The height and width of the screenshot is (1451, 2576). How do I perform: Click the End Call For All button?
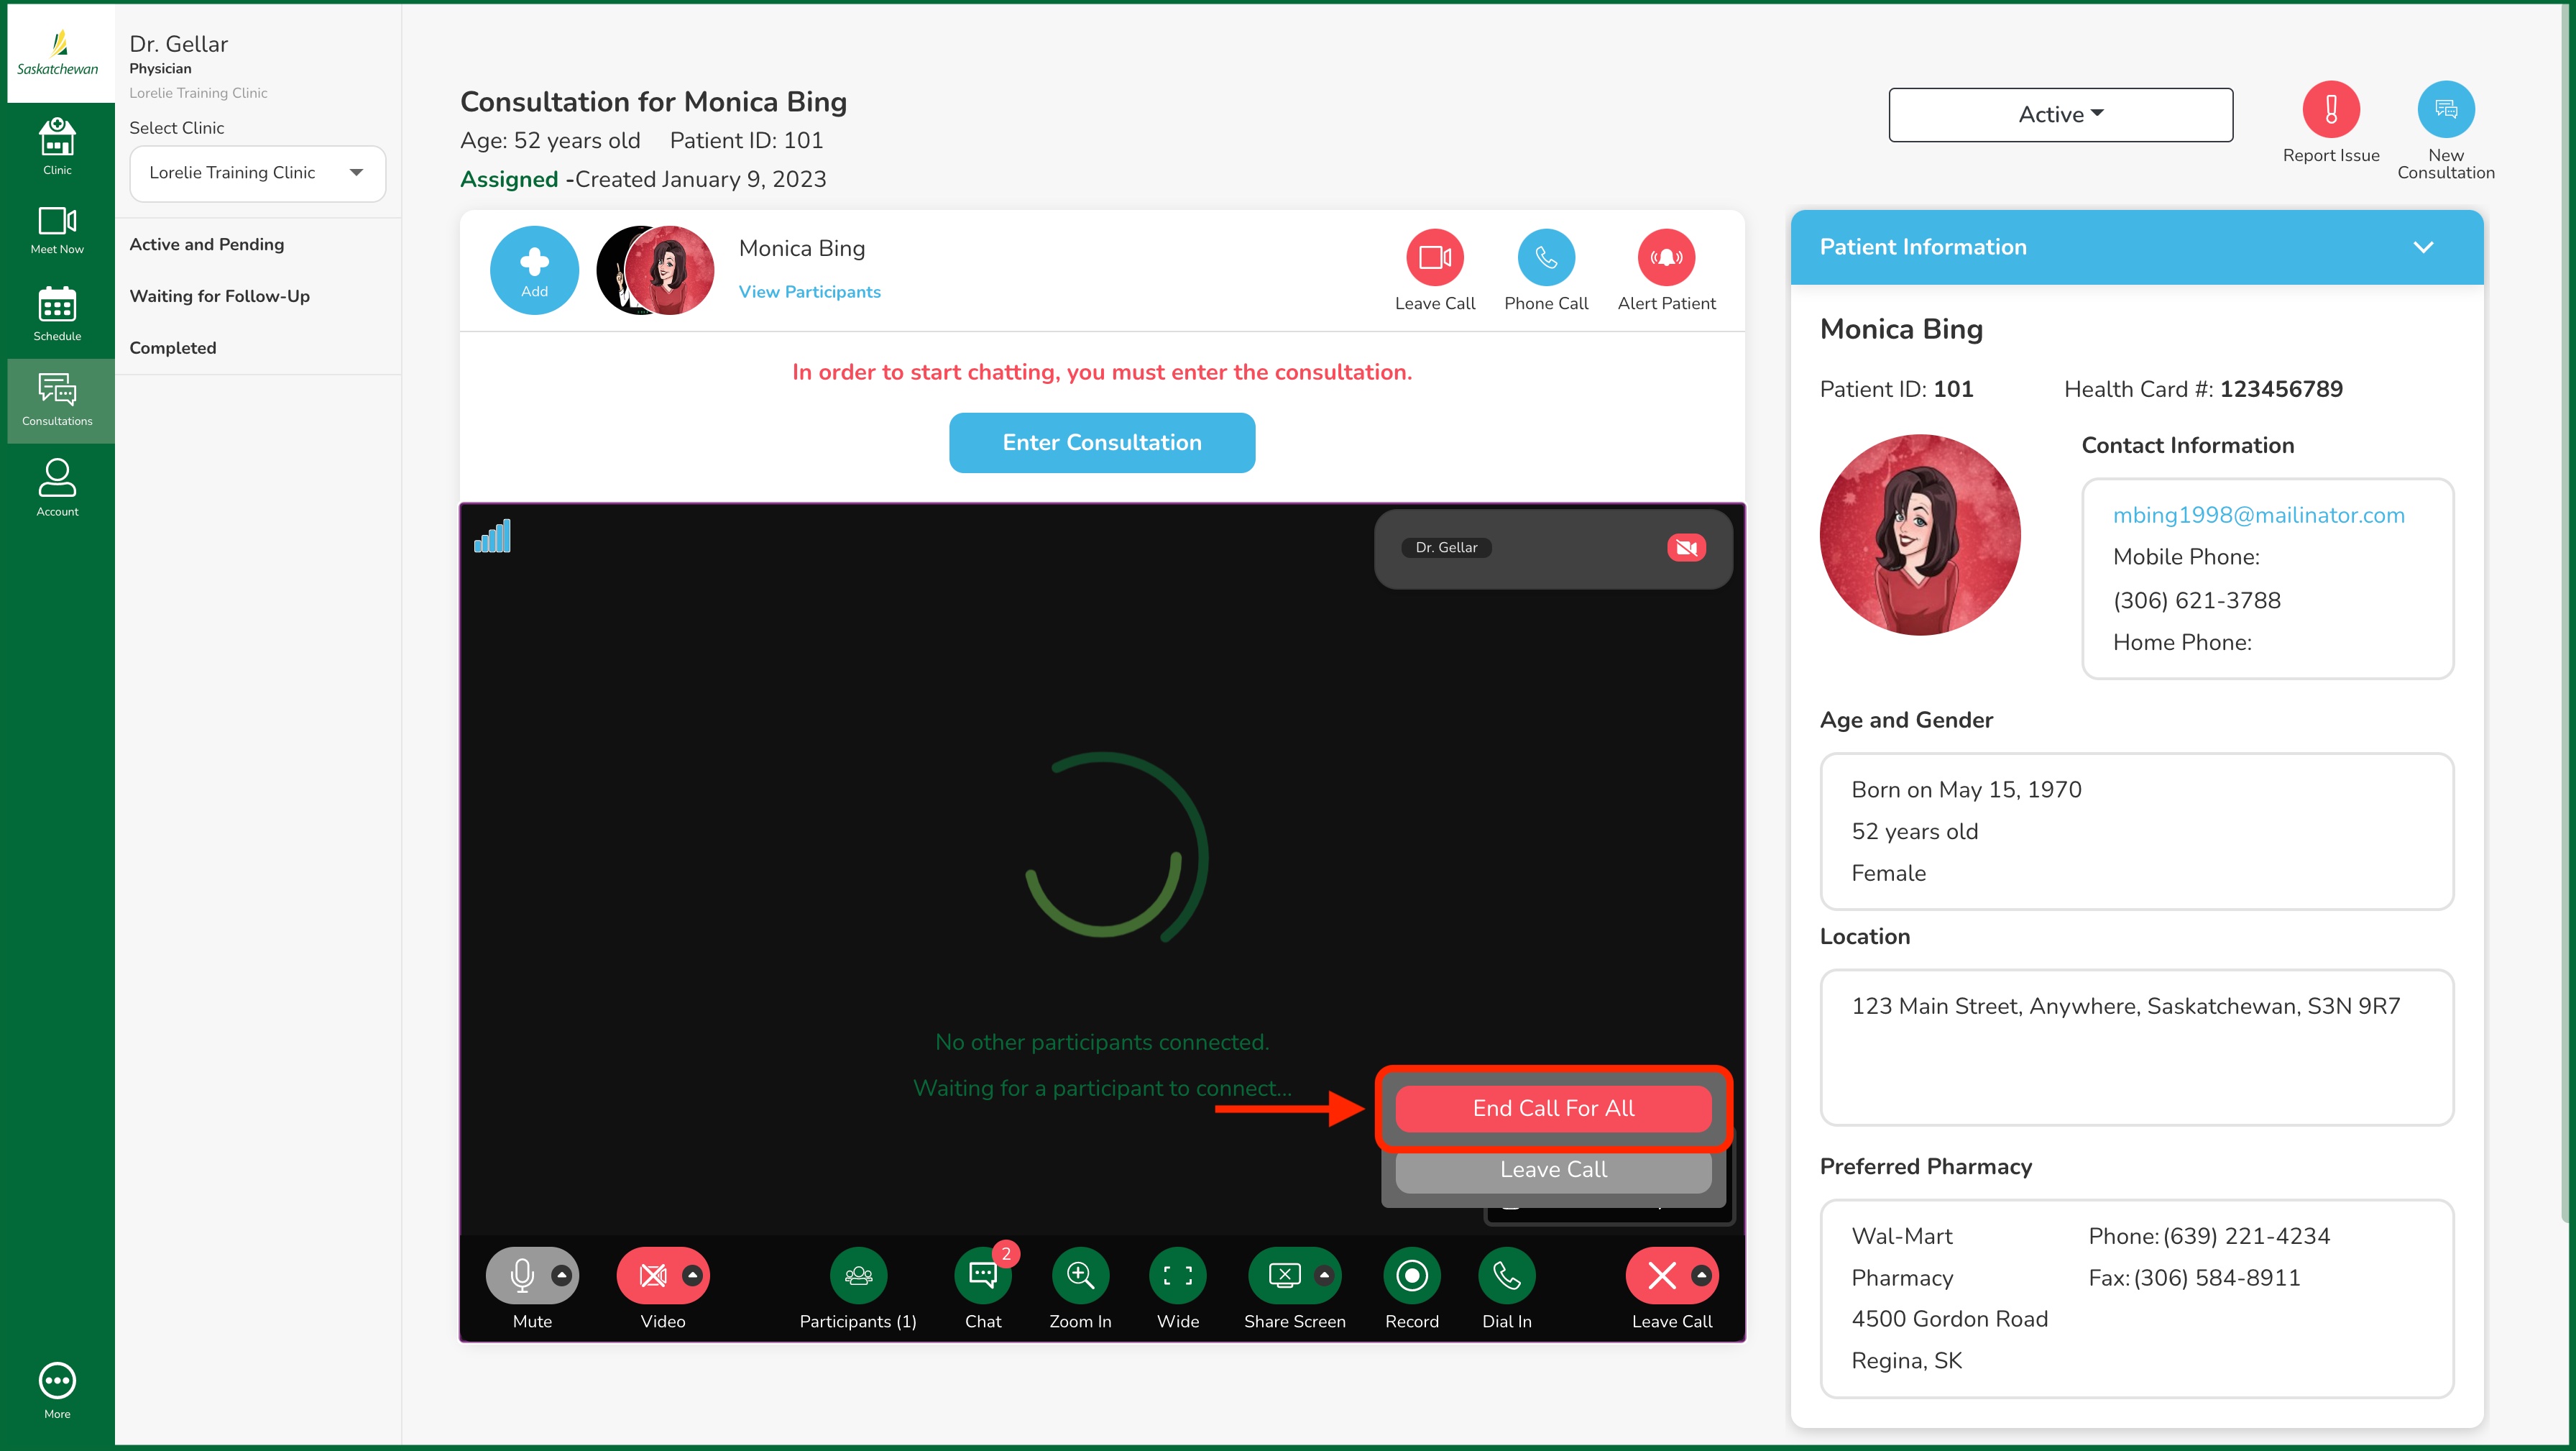point(1553,1109)
